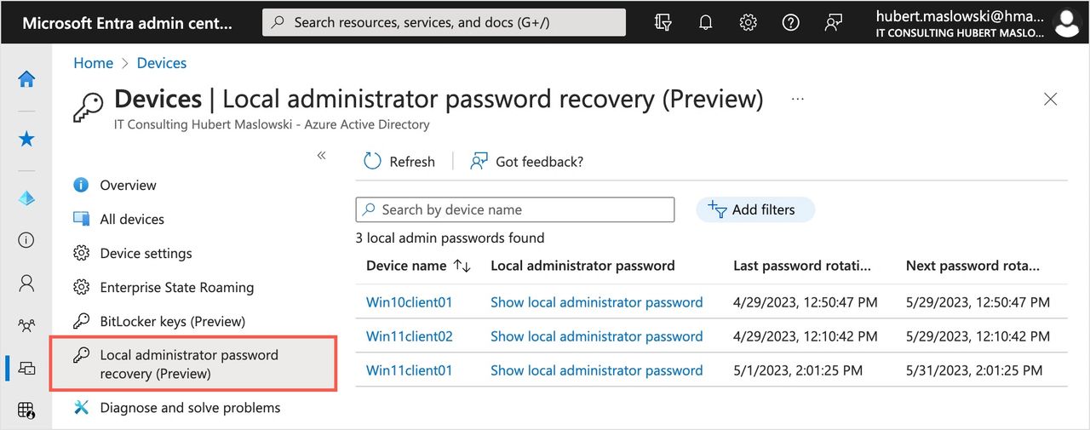The width and height of the screenshot is (1090, 430).
Task: Open the more options ellipsis beside title
Action: pyautogui.click(x=797, y=99)
